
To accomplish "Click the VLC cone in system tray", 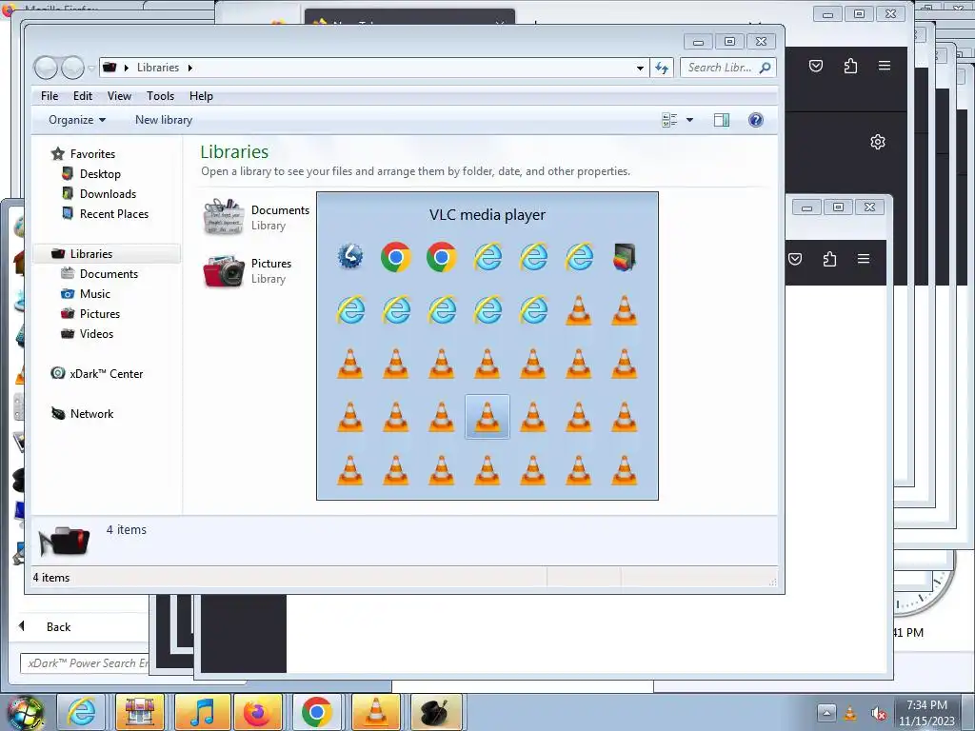I will tap(850, 714).
